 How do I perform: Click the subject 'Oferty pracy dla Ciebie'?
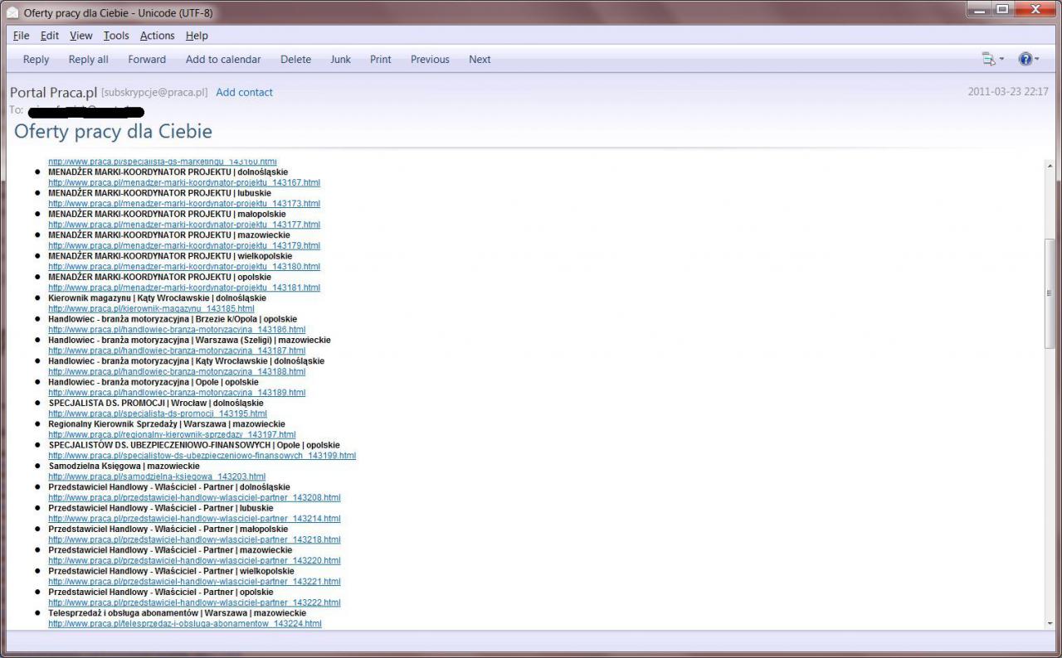(113, 131)
